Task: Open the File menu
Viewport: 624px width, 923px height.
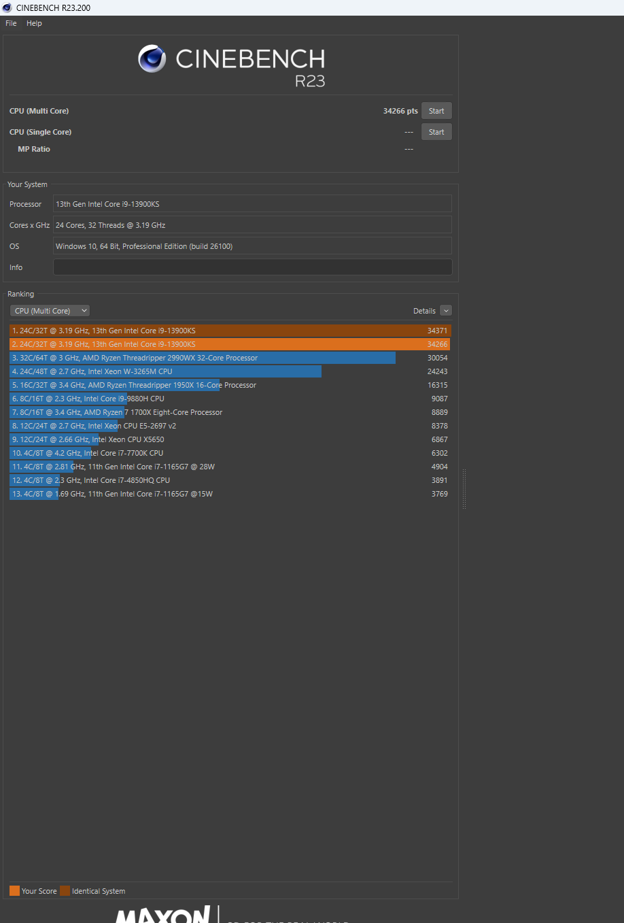Action: click(x=11, y=23)
